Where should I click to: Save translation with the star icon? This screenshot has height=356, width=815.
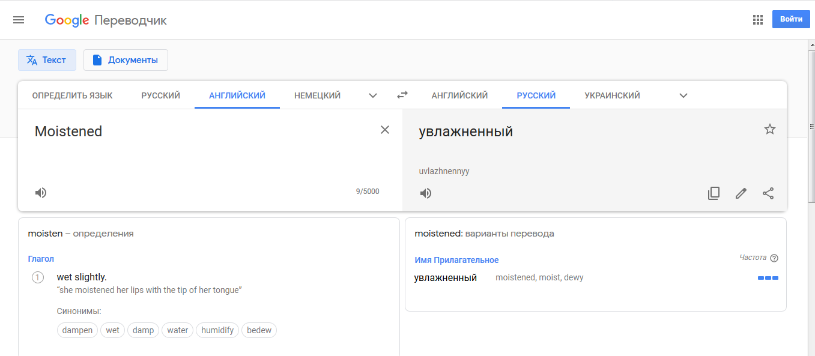pos(770,129)
